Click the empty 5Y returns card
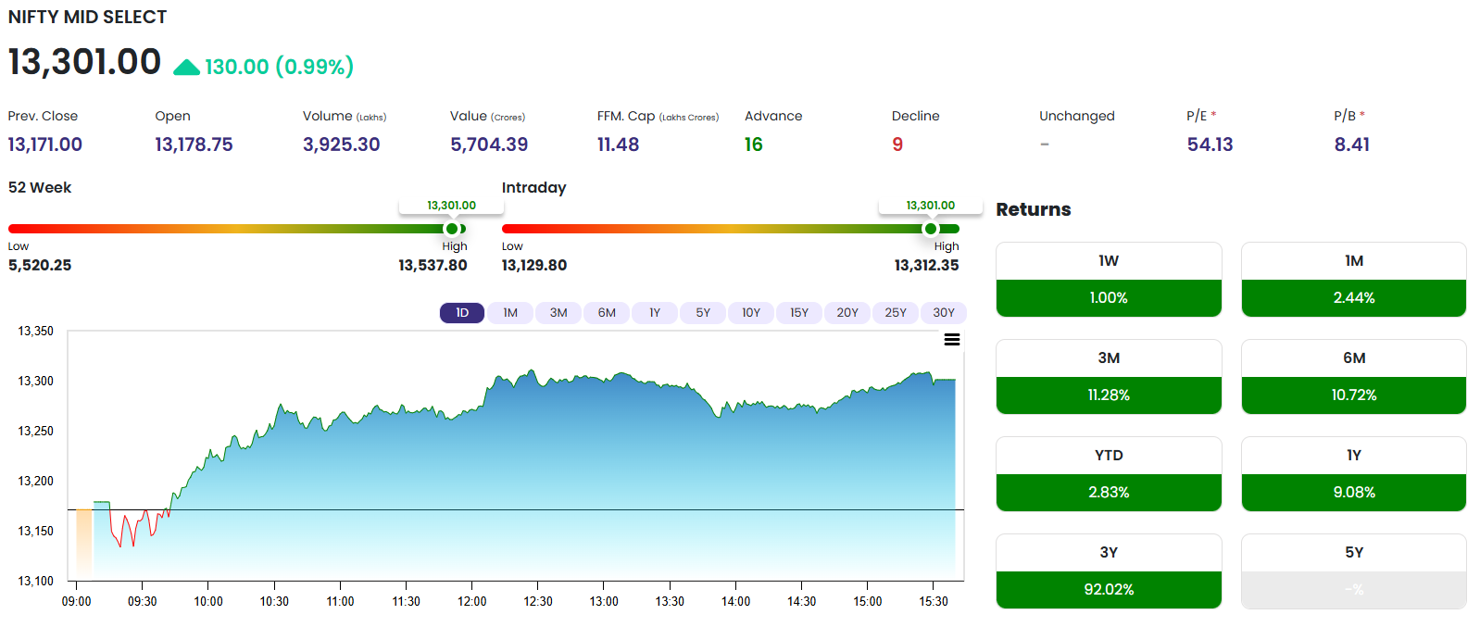The image size is (1480, 627). click(1354, 571)
